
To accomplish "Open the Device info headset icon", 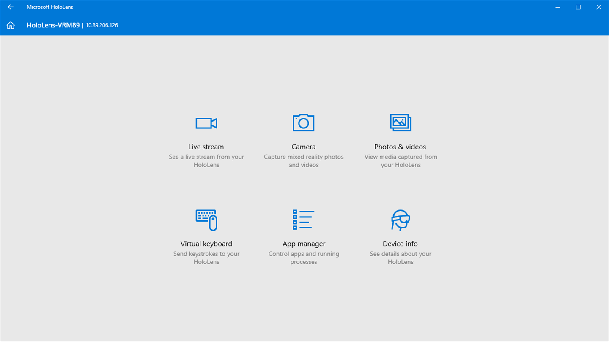I will 401,220.
